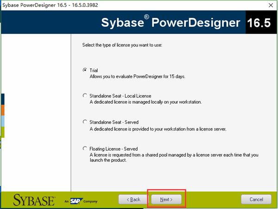Click the navy blue stripe on left edge
Image resolution: width=278 pixels, height=209 pixels.
(x=3, y=99)
